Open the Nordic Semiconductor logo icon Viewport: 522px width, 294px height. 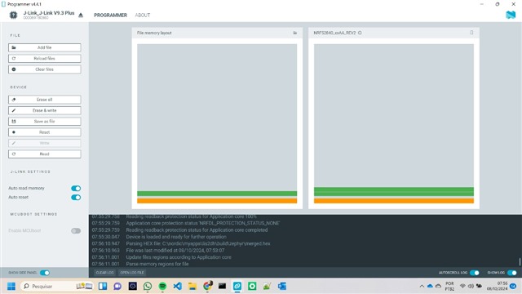click(x=511, y=15)
